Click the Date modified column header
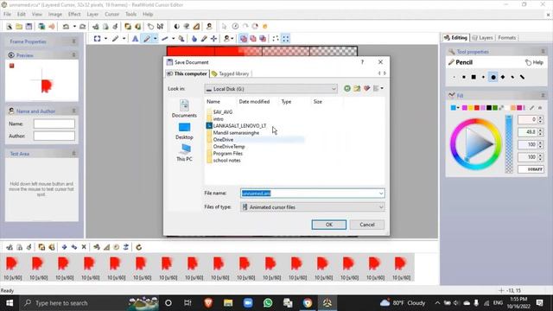 coord(254,102)
